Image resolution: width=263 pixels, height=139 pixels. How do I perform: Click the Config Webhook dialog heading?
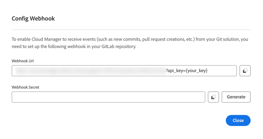pos(33,19)
